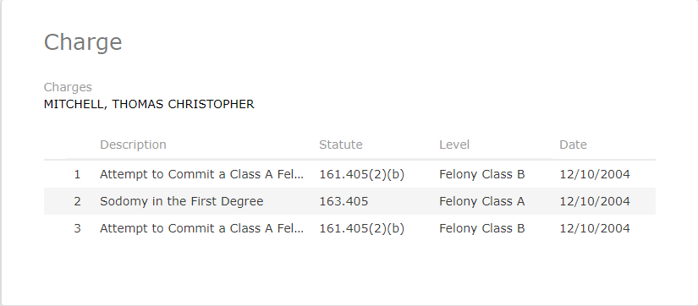Select Felony Class B level for charge 1
The width and height of the screenshot is (698, 306).
pyautogui.click(x=481, y=174)
